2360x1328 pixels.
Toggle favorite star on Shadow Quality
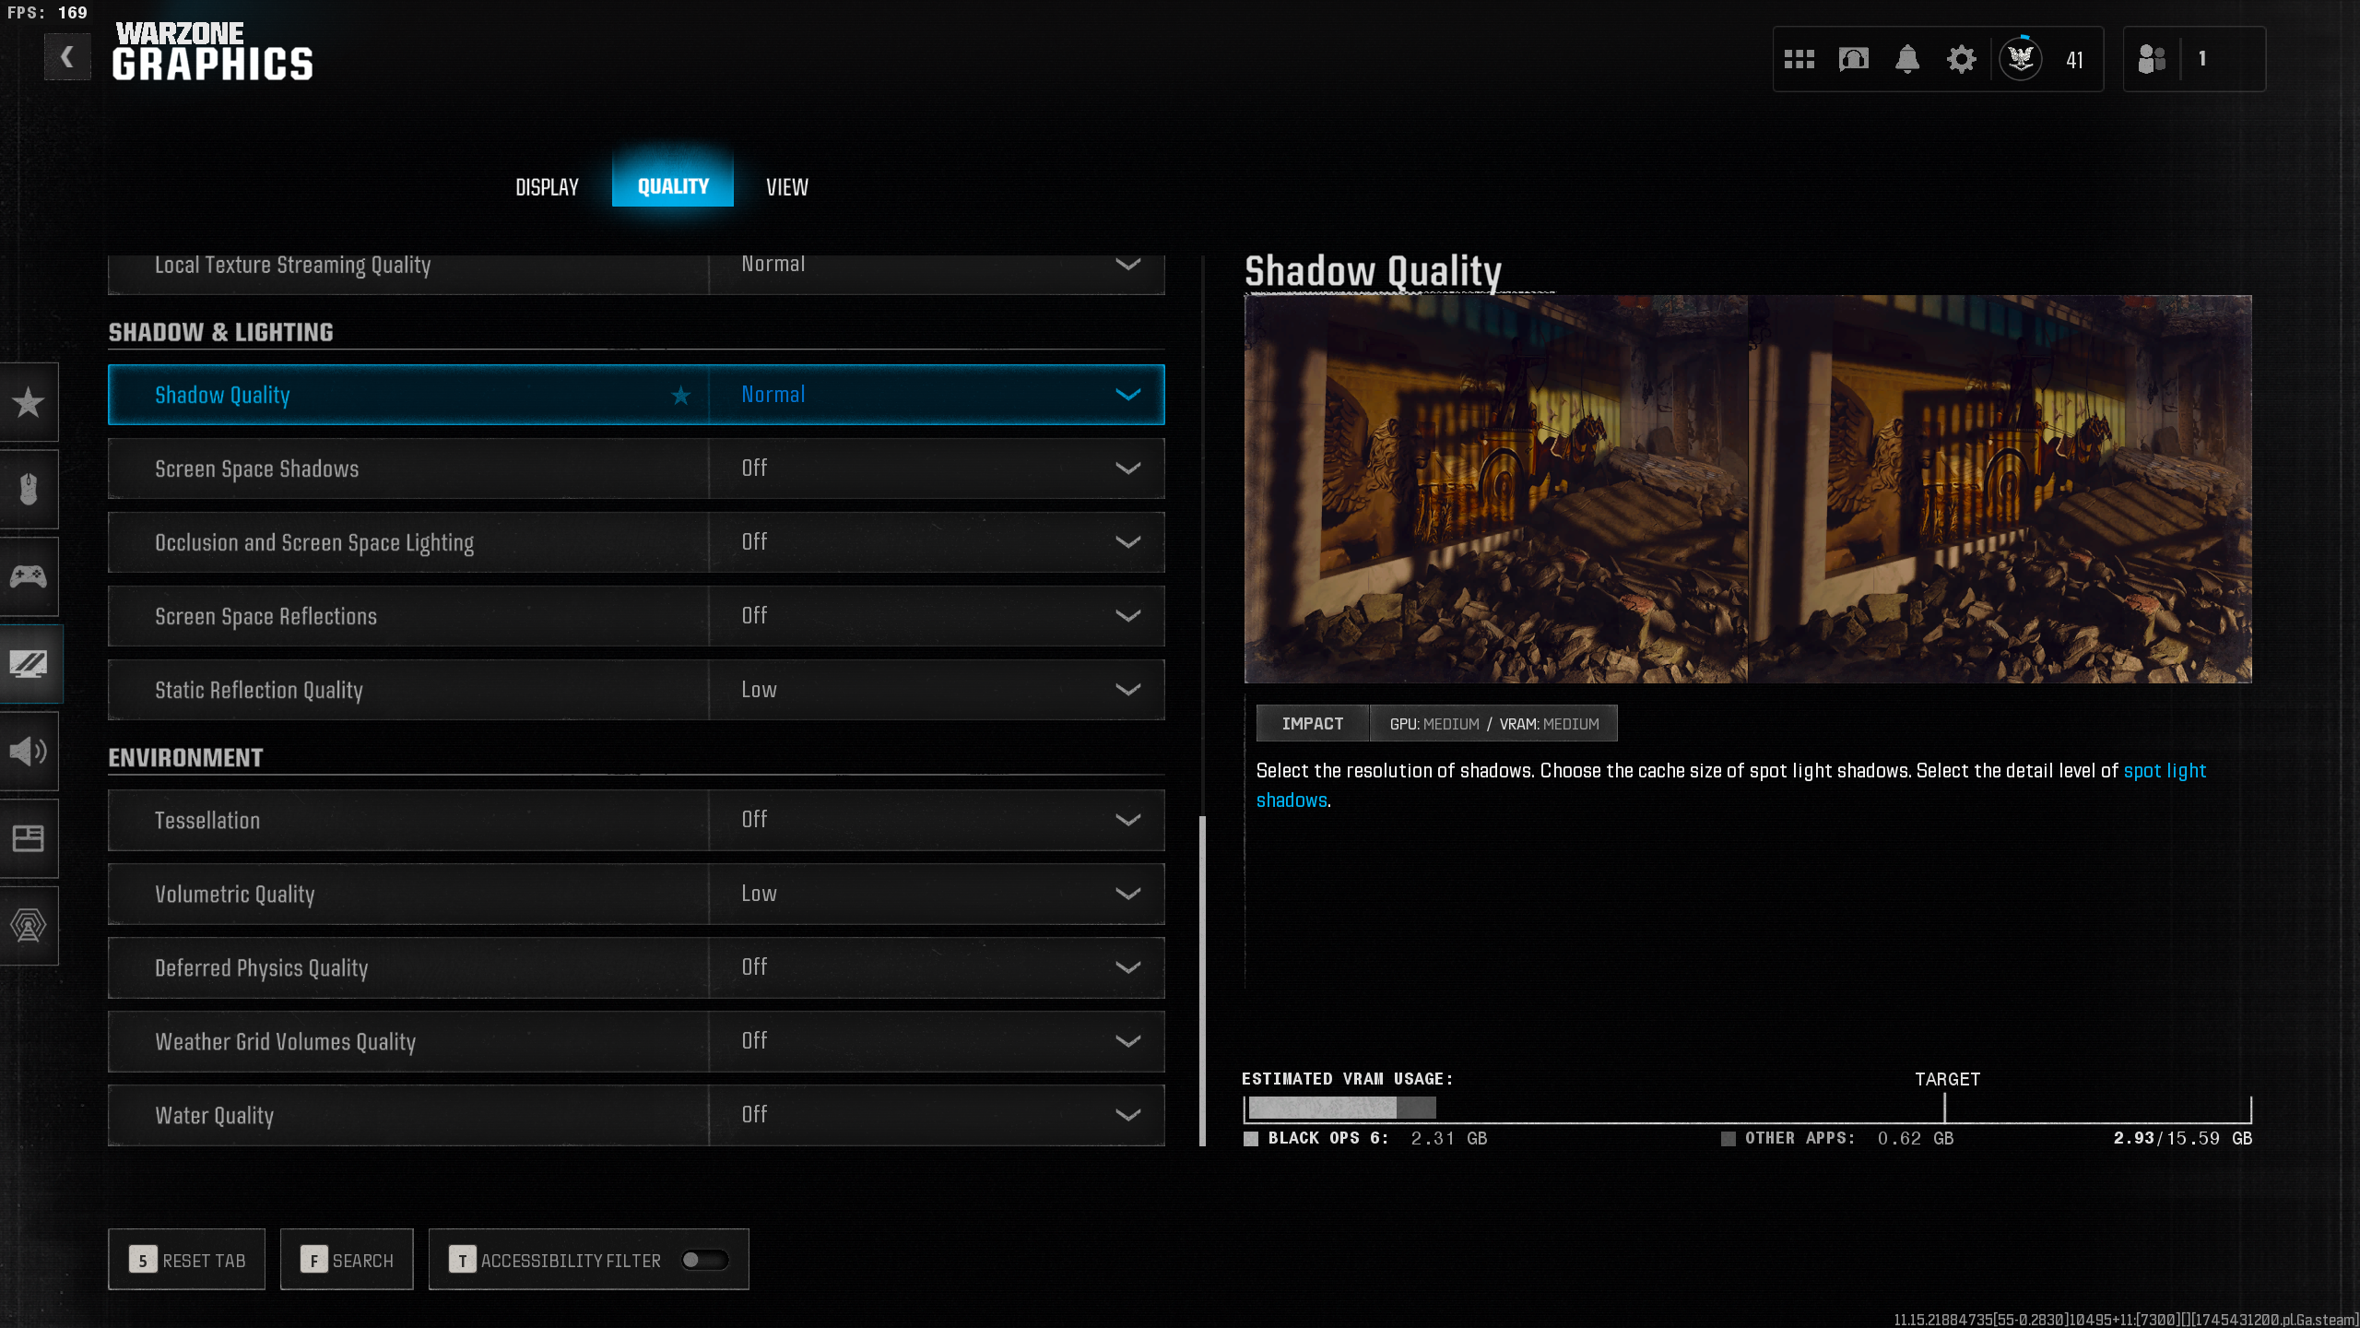(680, 396)
